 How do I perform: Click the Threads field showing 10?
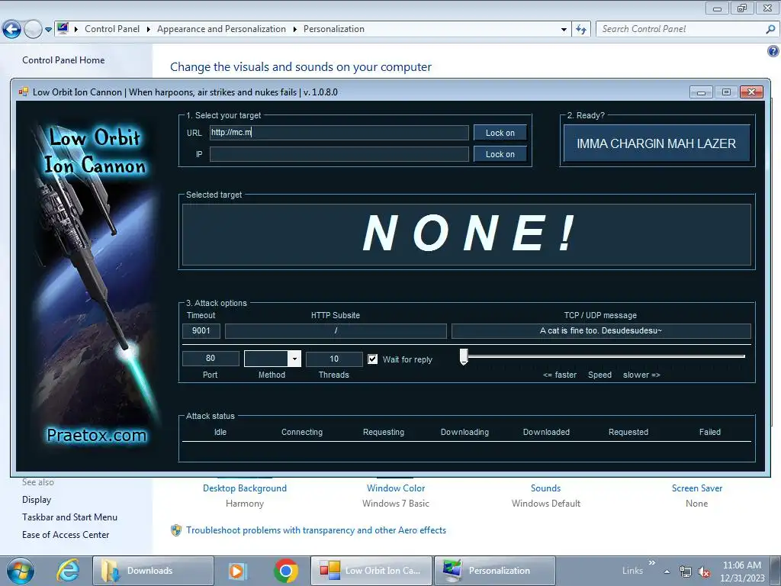point(334,359)
